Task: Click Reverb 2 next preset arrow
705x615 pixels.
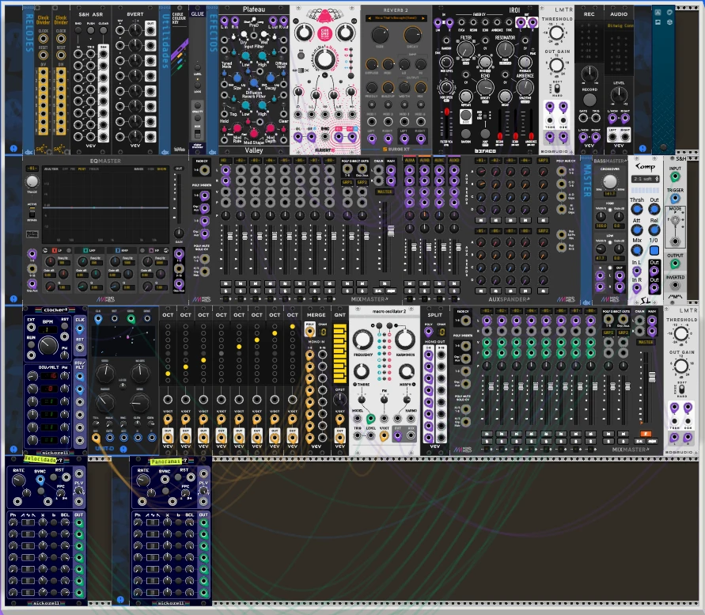Action: tap(423, 18)
